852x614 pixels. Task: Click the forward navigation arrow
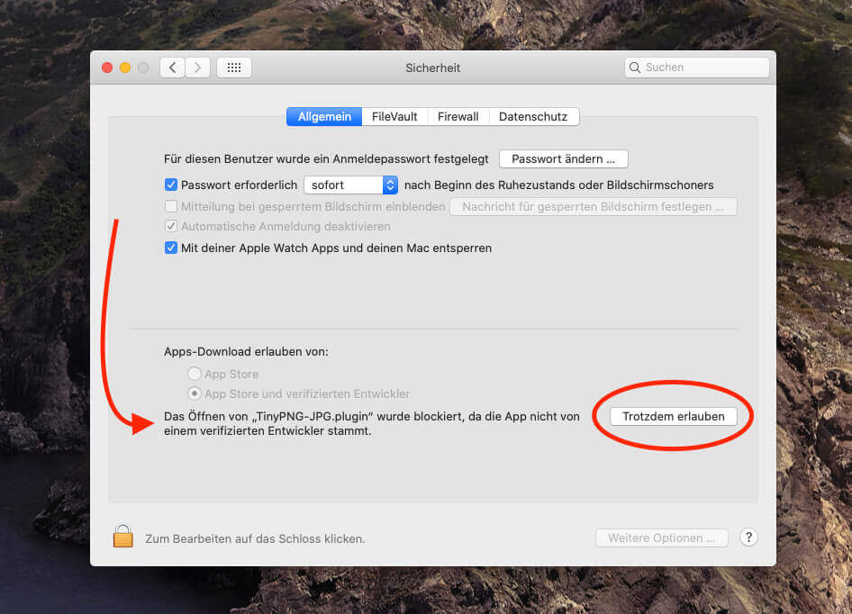197,67
